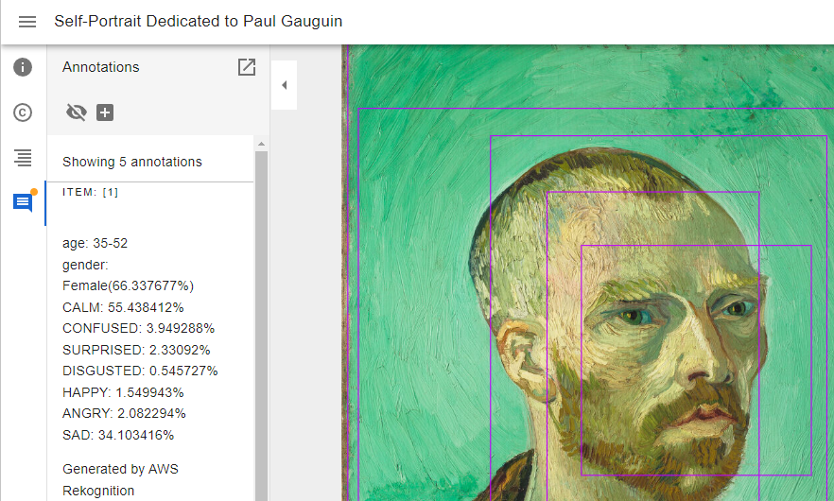Click the 'ANGRY: 2.082294%' line
Screen dimensions: 834x501
[x=124, y=413]
